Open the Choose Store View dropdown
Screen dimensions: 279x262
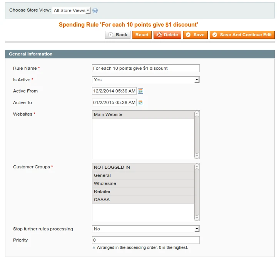tap(71, 10)
